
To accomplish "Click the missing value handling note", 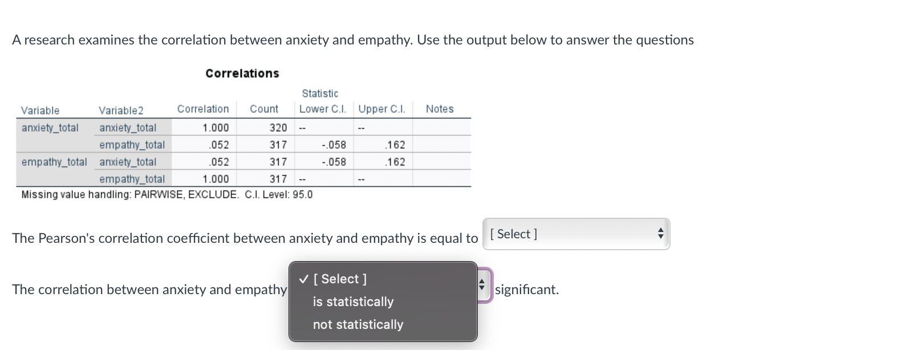I will point(165,194).
